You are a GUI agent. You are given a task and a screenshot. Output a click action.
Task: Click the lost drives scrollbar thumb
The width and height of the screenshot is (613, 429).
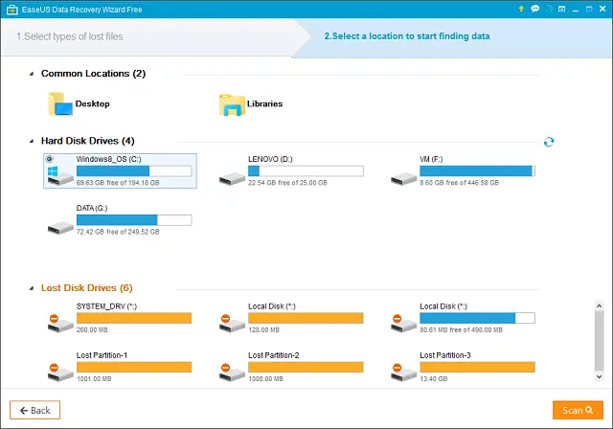click(x=599, y=341)
